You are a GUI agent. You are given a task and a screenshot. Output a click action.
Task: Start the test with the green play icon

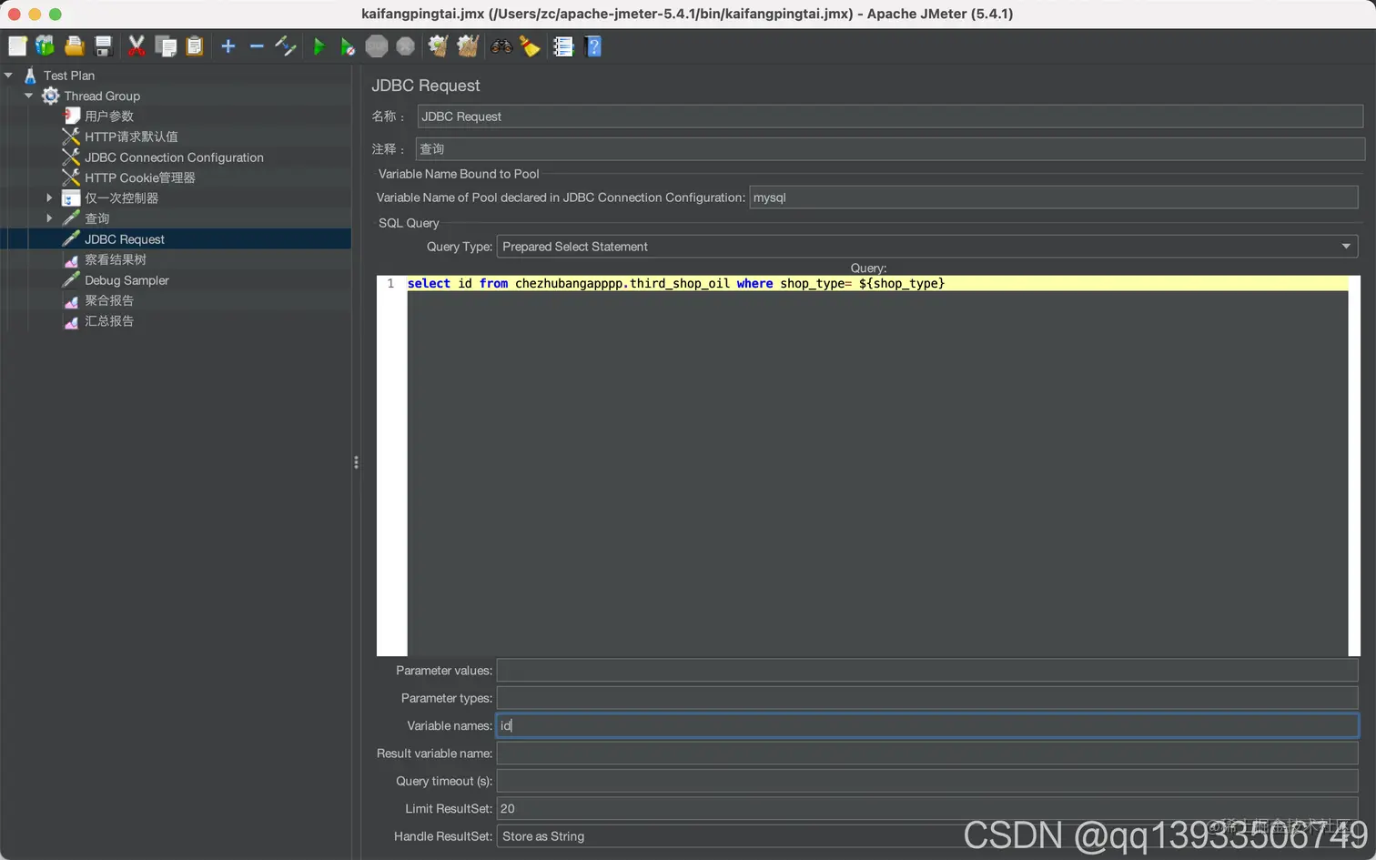[x=319, y=46]
